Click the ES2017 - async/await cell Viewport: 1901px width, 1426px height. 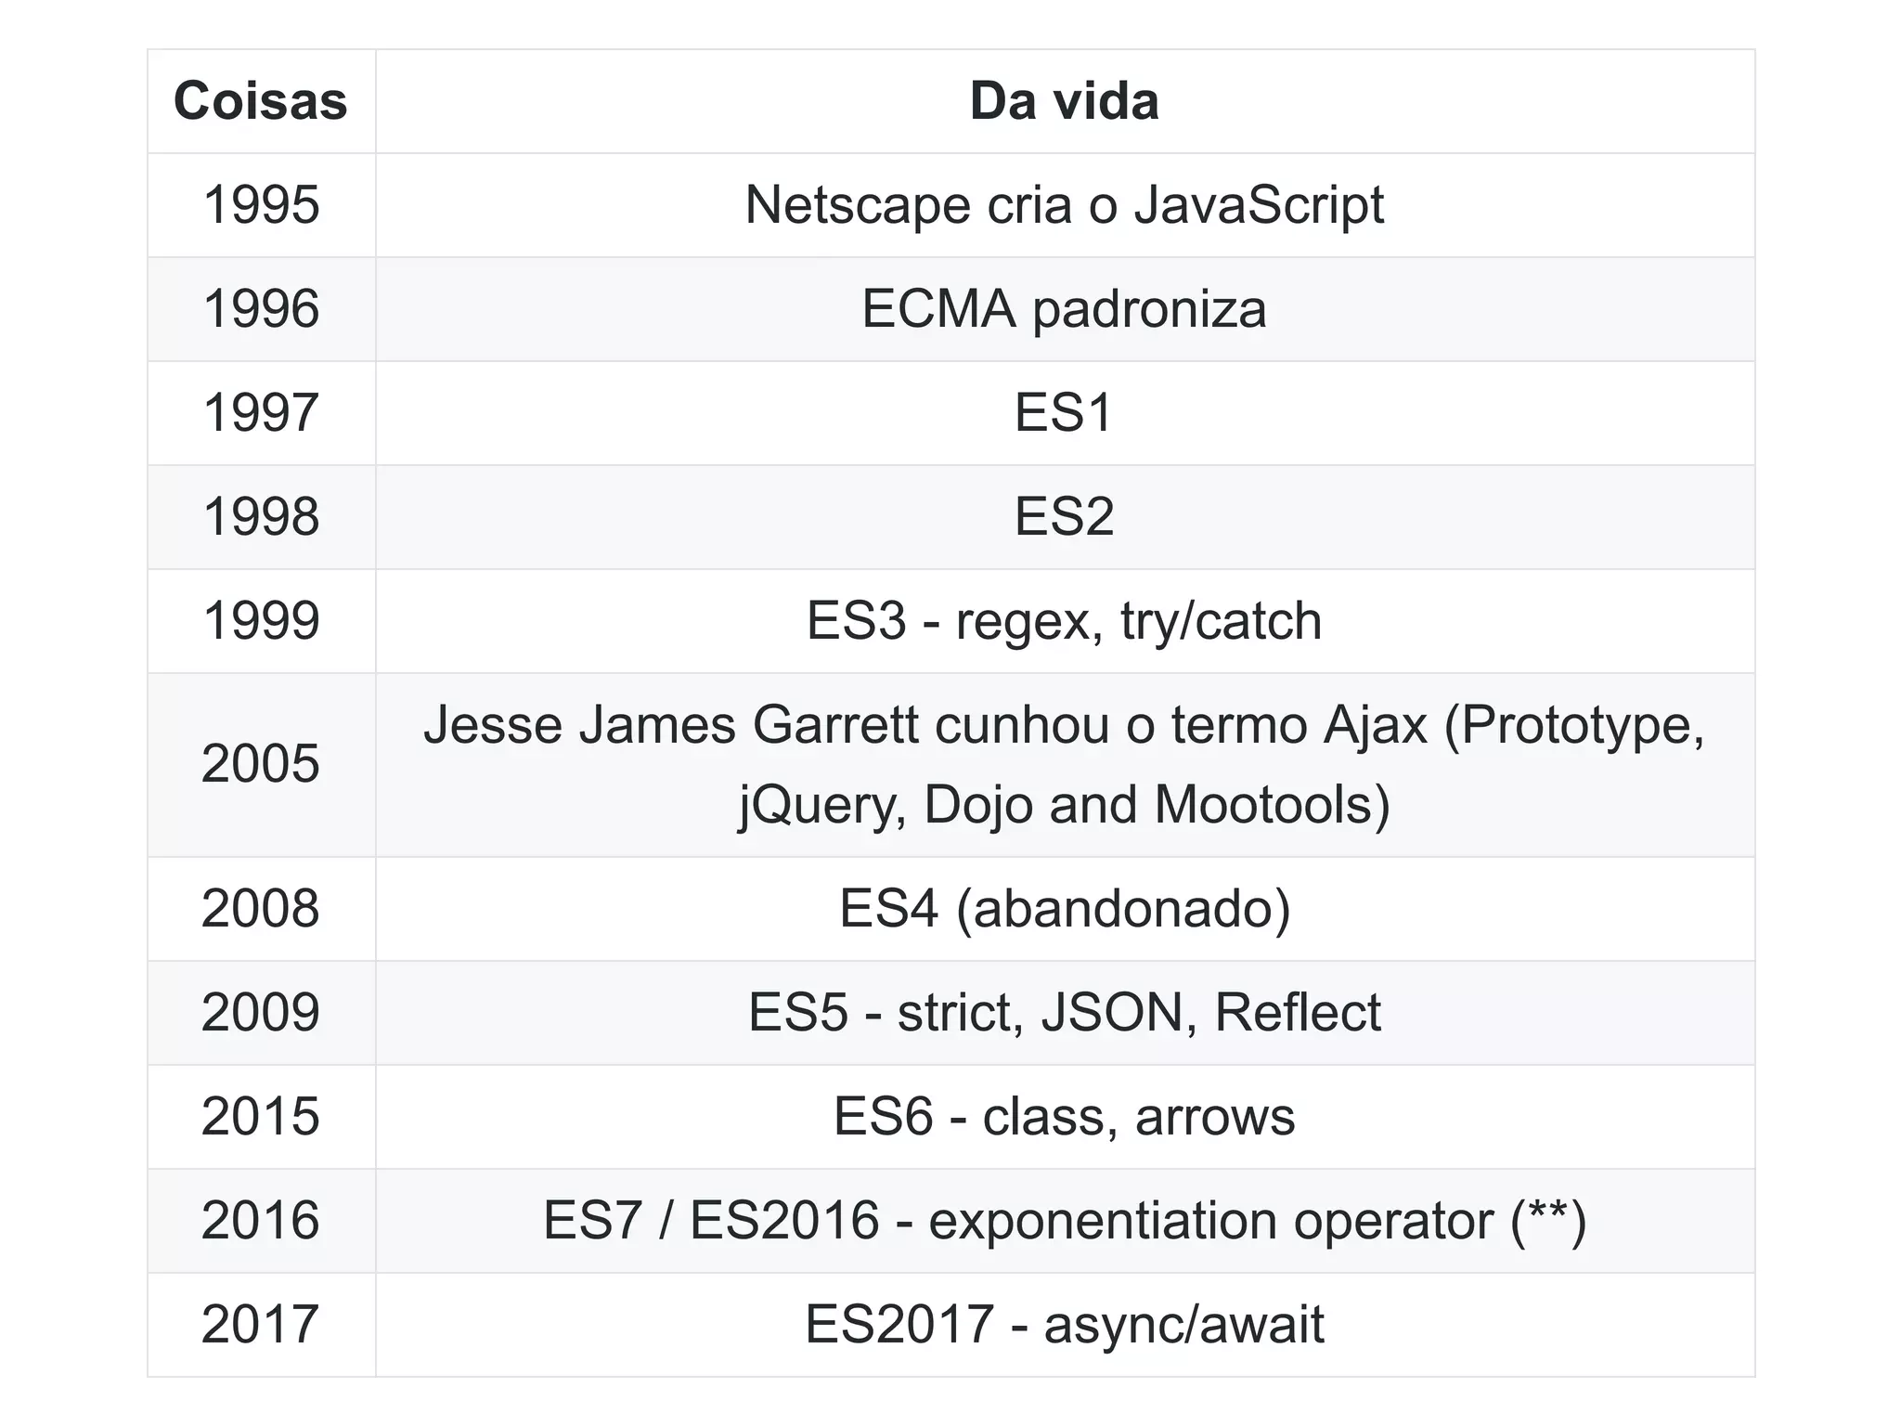click(x=1065, y=1325)
